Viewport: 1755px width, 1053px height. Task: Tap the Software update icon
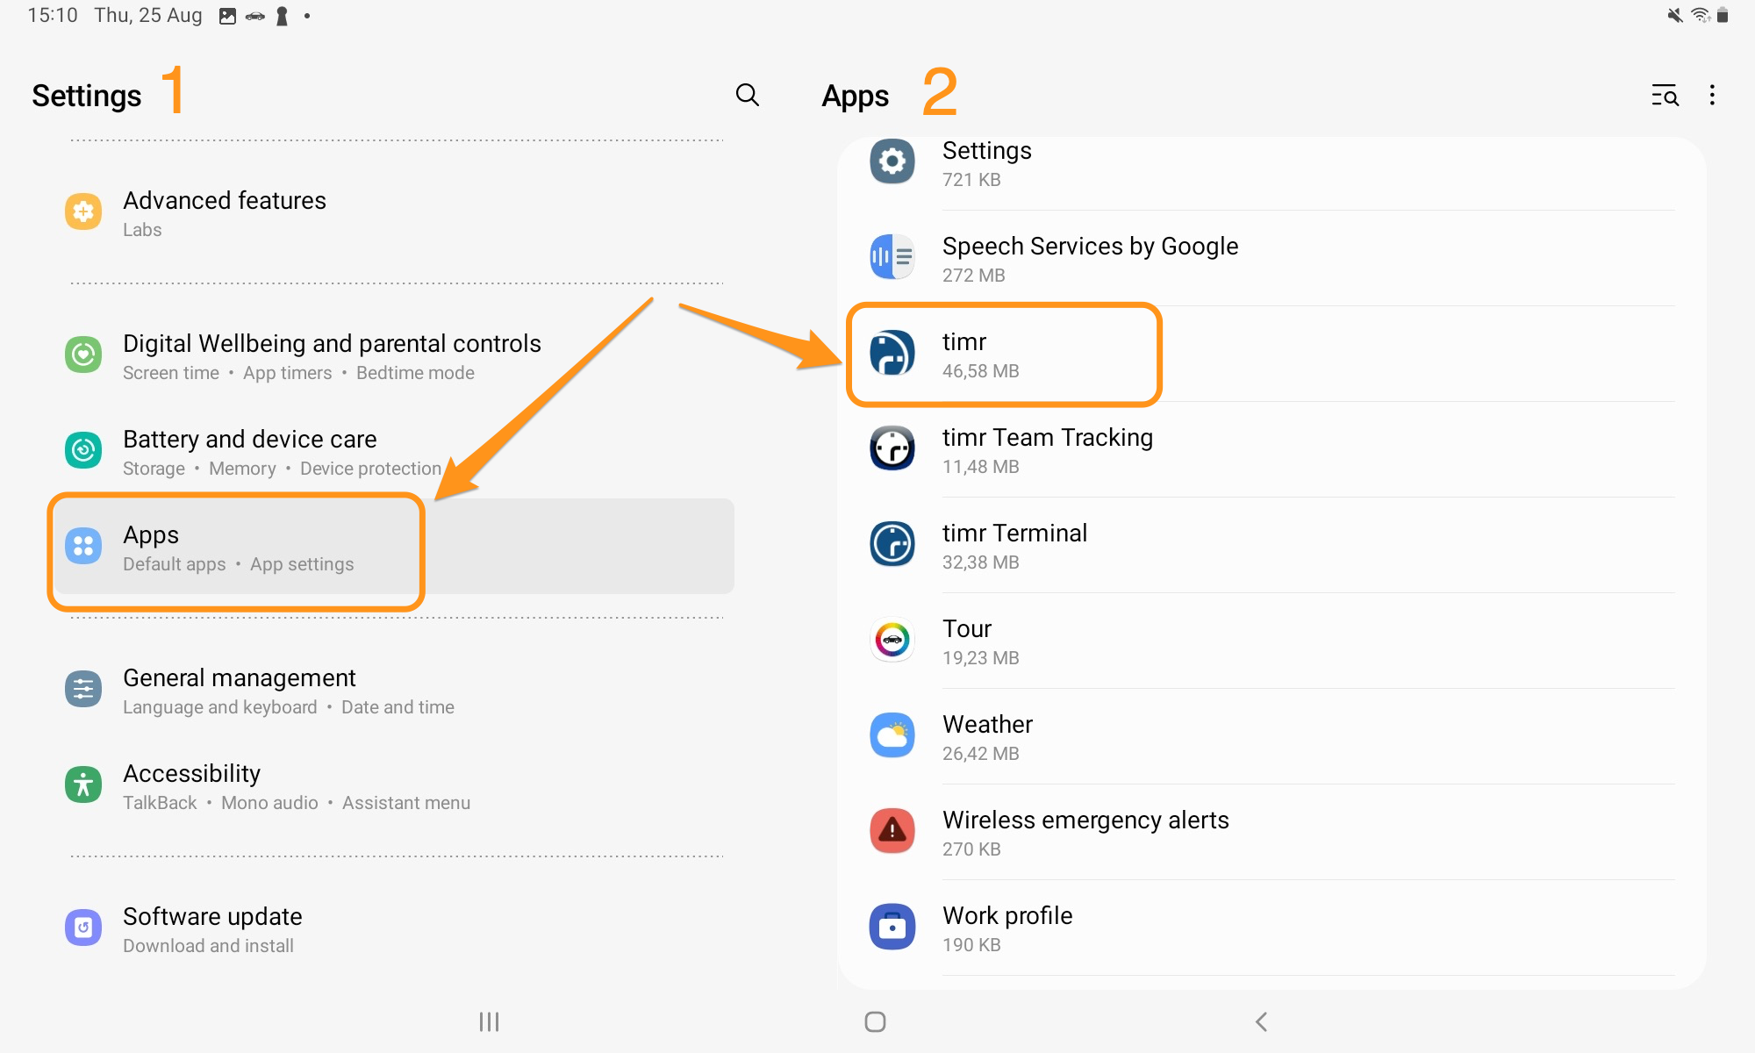[83, 928]
